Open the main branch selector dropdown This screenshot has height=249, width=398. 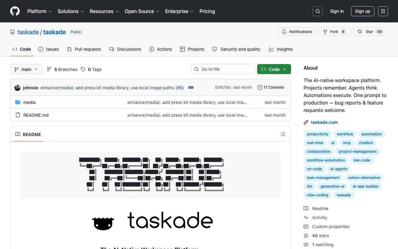pyautogui.click(x=26, y=69)
